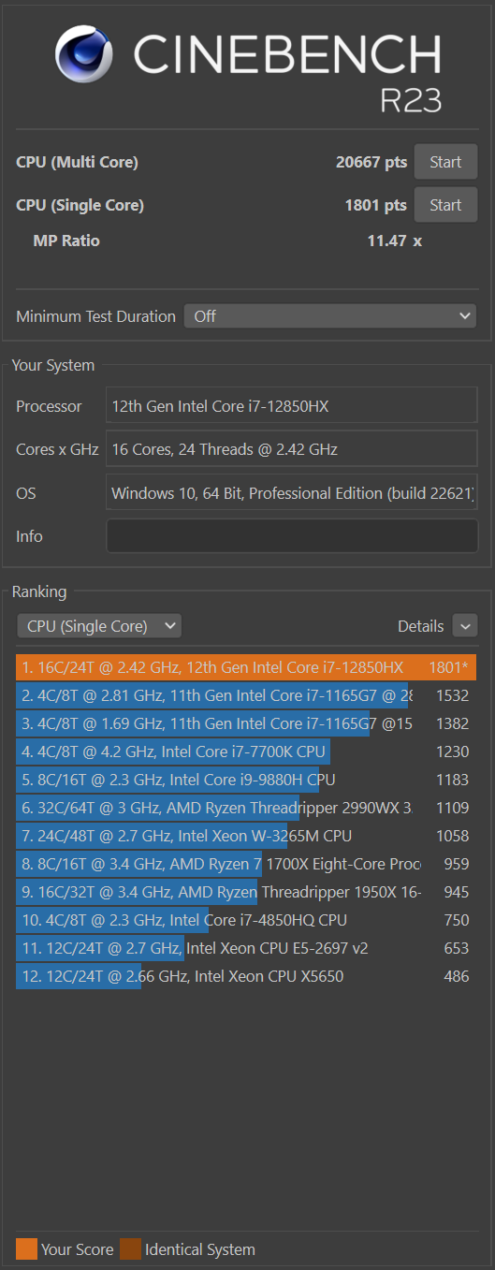The height and width of the screenshot is (1270, 495).
Task: Click the Processor name field
Action: [x=292, y=406]
